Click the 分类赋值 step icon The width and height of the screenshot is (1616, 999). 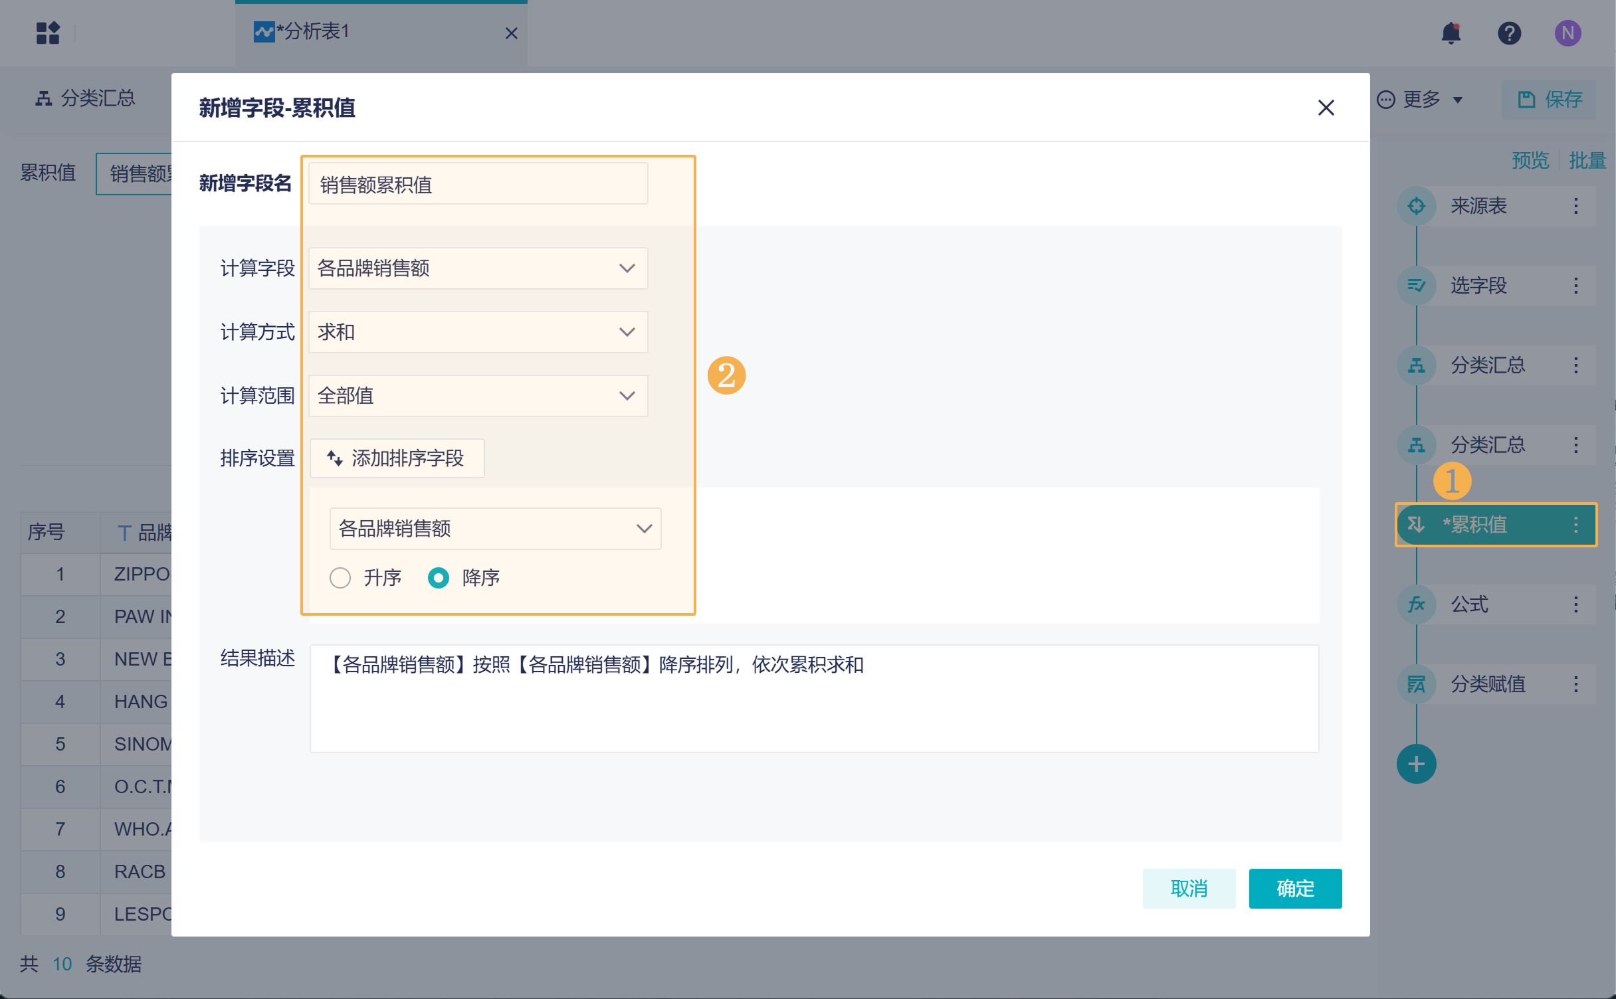coord(1416,684)
